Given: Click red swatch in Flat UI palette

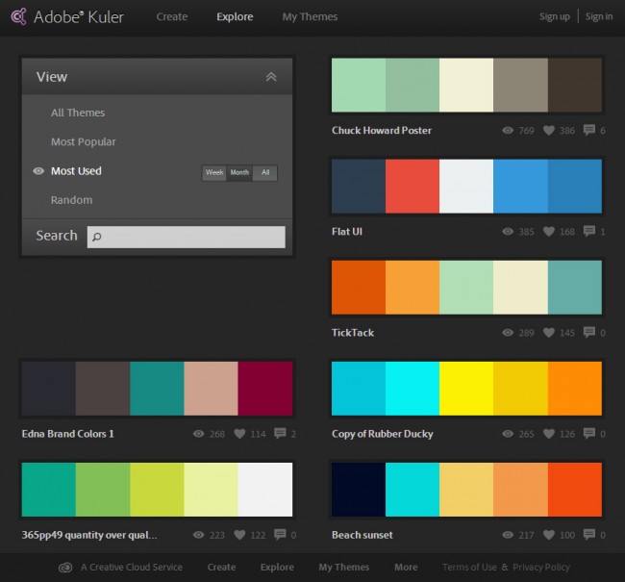Looking at the screenshot, I should (412, 187).
